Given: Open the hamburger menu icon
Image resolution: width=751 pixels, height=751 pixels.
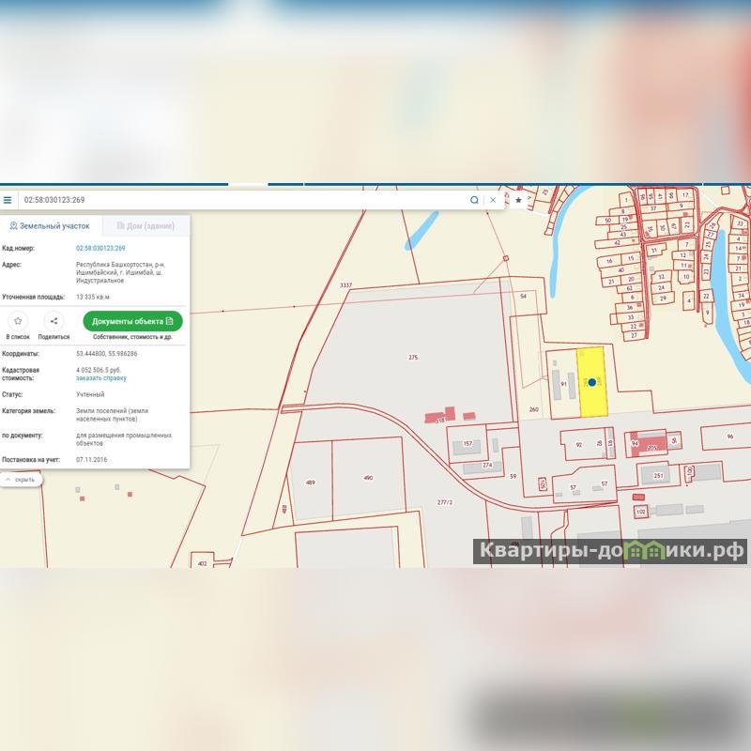Looking at the screenshot, I should coord(8,200).
